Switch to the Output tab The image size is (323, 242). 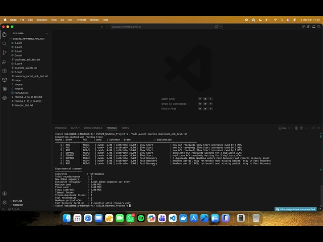75,128
